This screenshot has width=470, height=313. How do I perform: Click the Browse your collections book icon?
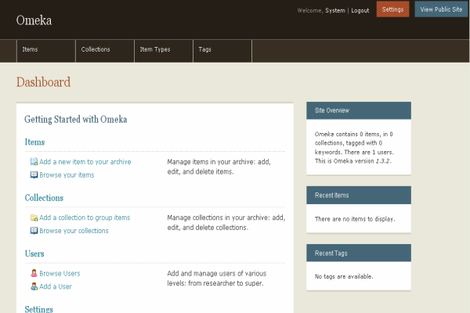pyautogui.click(x=34, y=231)
